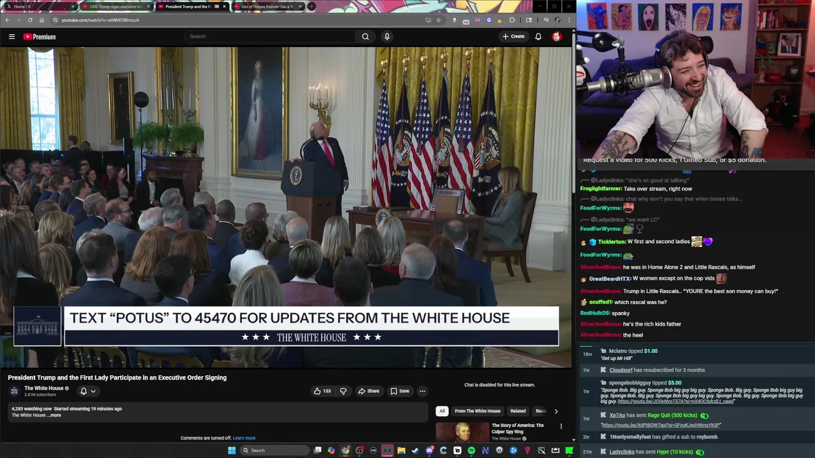Open a new browser tab
This screenshot has height=458, width=815.
pos(311,6)
